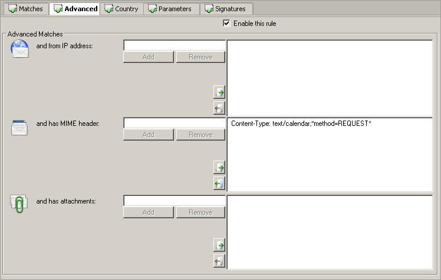Switch to the Matches tab

[x=25, y=9]
